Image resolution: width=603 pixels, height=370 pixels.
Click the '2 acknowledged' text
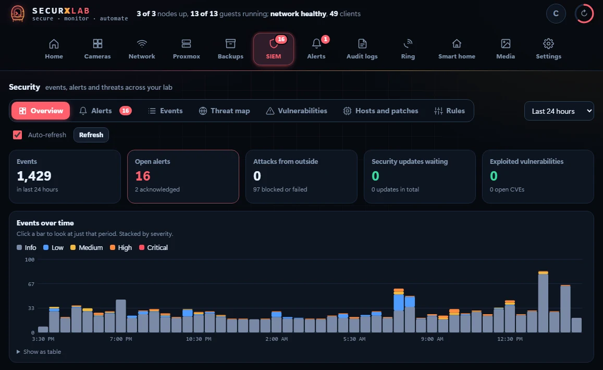click(x=157, y=189)
